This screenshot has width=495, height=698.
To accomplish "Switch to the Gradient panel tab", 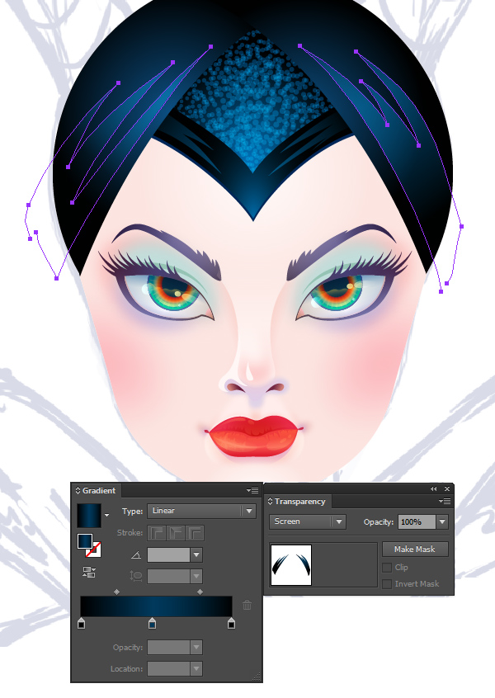I will click(97, 491).
